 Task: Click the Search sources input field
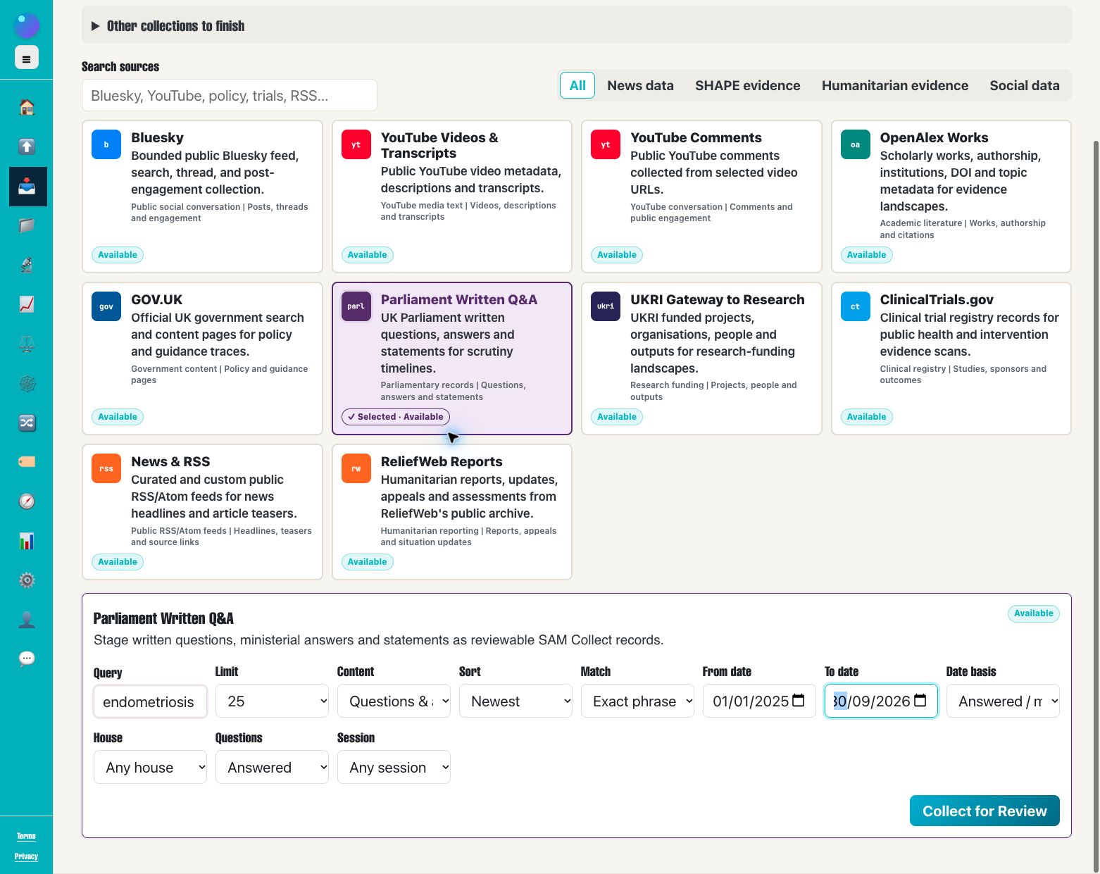[x=230, y=95]
